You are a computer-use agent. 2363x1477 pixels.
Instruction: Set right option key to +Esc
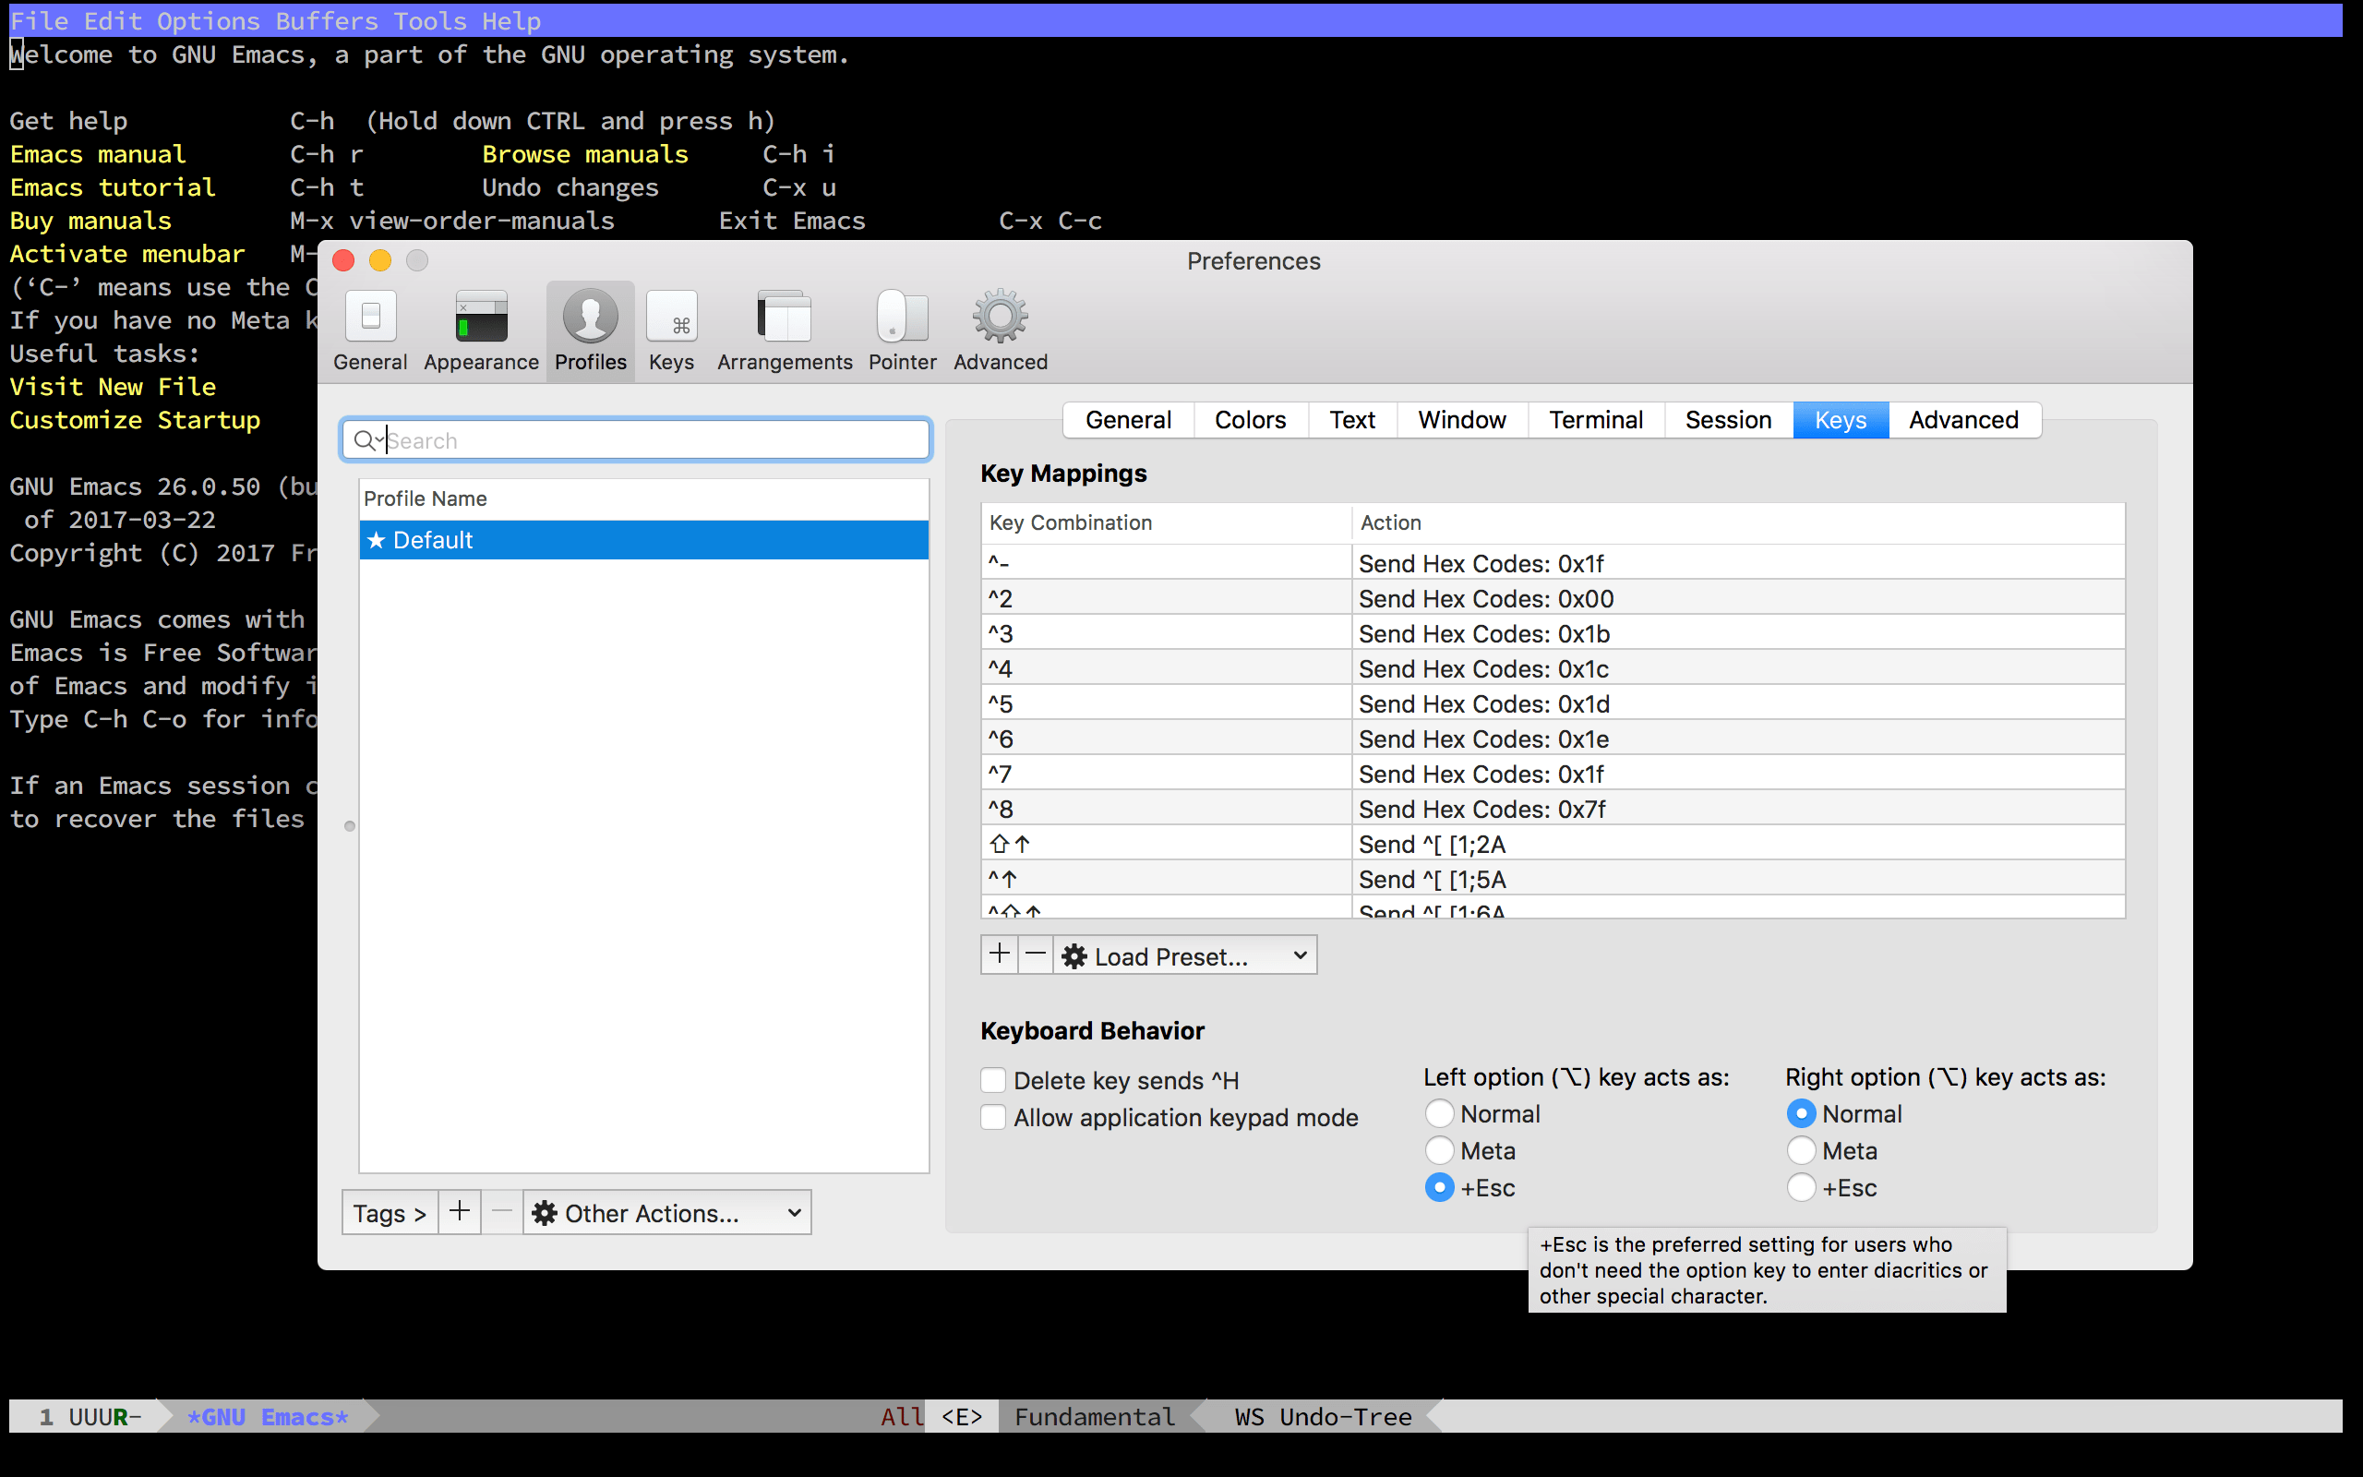click(x=1801, y=1188)
